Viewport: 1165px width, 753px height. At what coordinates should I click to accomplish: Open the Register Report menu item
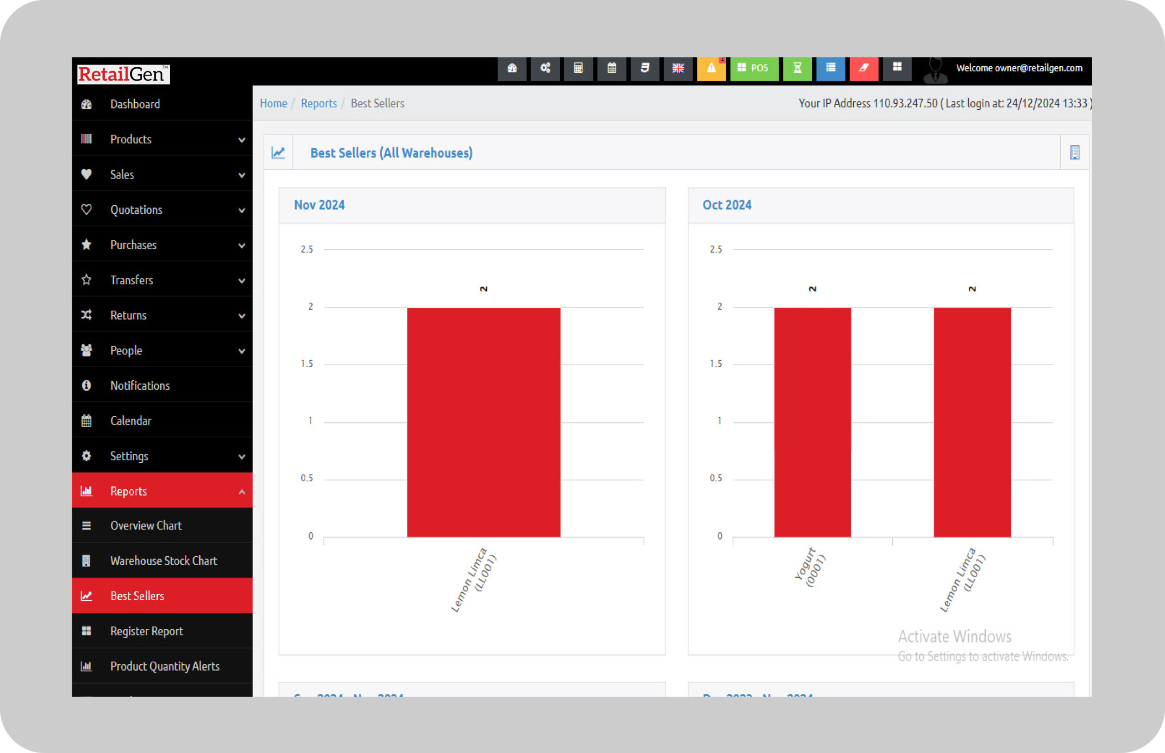click(146, 631)
